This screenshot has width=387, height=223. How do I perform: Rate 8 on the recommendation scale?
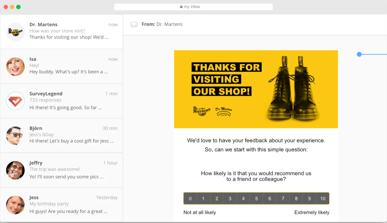(296, 198)
